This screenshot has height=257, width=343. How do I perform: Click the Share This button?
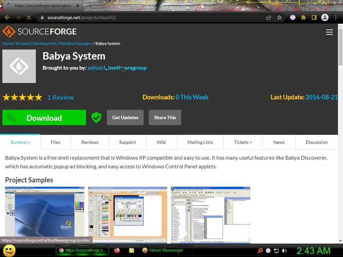(x=165, y=117)
